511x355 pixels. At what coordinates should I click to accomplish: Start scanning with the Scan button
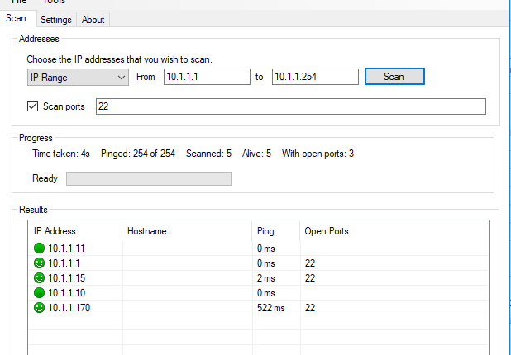394,77
